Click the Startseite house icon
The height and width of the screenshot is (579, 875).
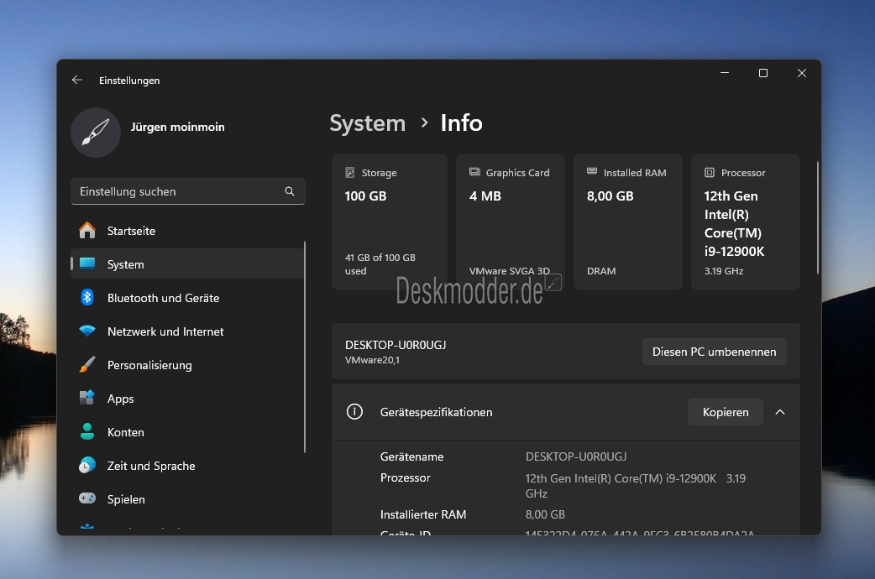[87, 231]
